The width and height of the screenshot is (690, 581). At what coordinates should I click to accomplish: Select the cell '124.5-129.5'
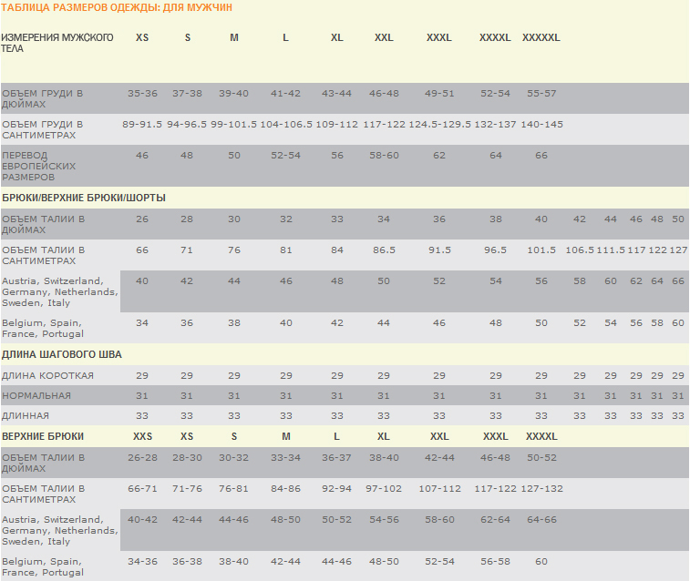click(x=439, y=125)
